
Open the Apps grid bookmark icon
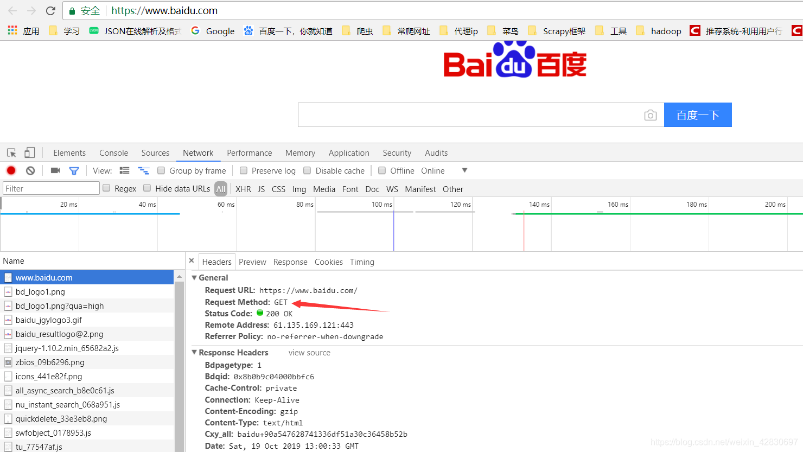coord(12,30)
